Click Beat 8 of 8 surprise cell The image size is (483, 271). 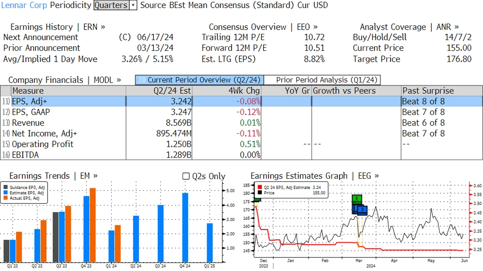(423, 101)
